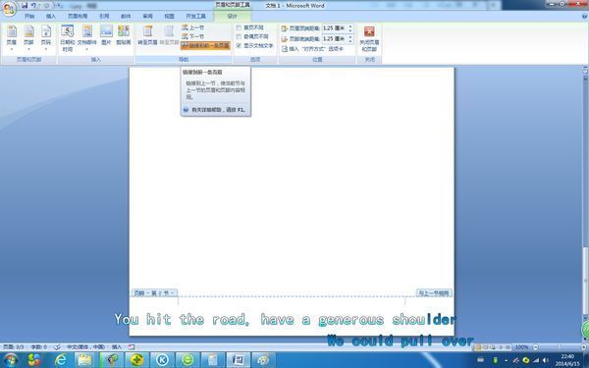Click the volume icon in system tray
The height and width of the screenshot is (368, 589).
coord(546,360)
